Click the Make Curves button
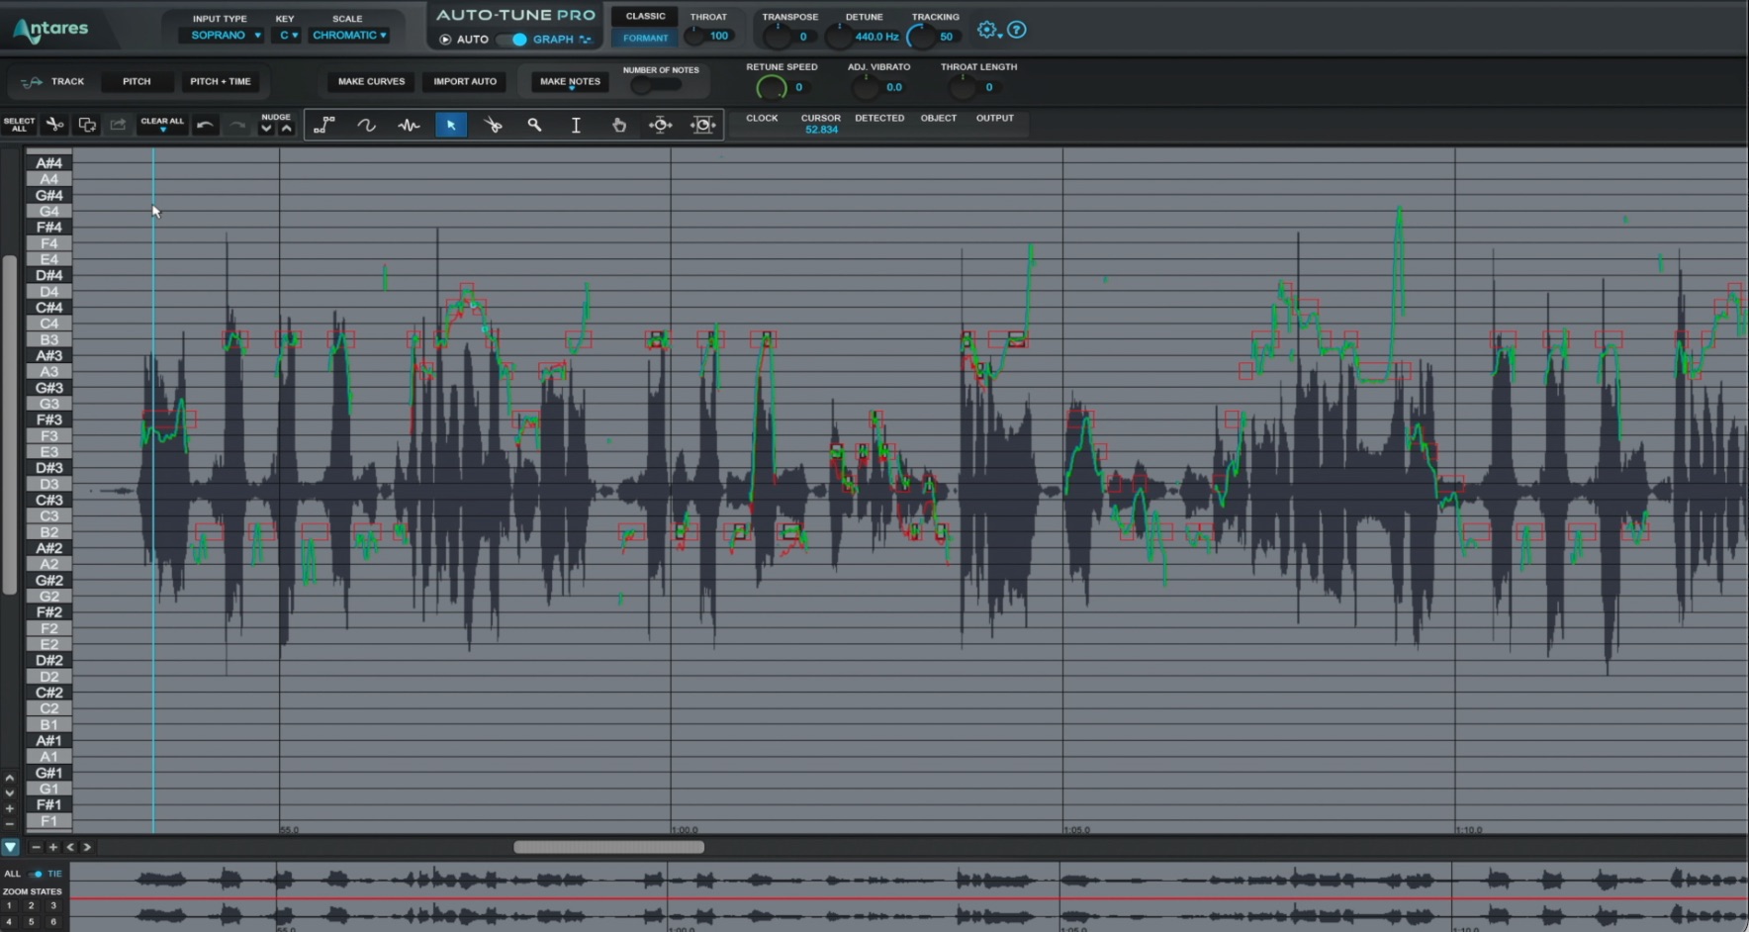 coord(371,81)
